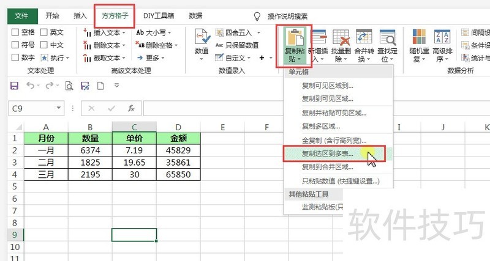Open the 新增插入 insert tool
Viewport: 490px width, 261px height.
click(317, 45)
